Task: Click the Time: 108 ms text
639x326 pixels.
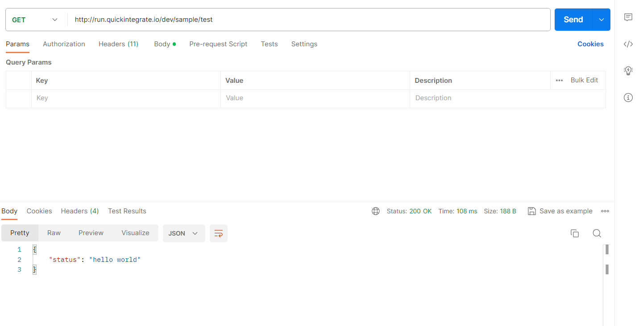Action: [458, 211]
